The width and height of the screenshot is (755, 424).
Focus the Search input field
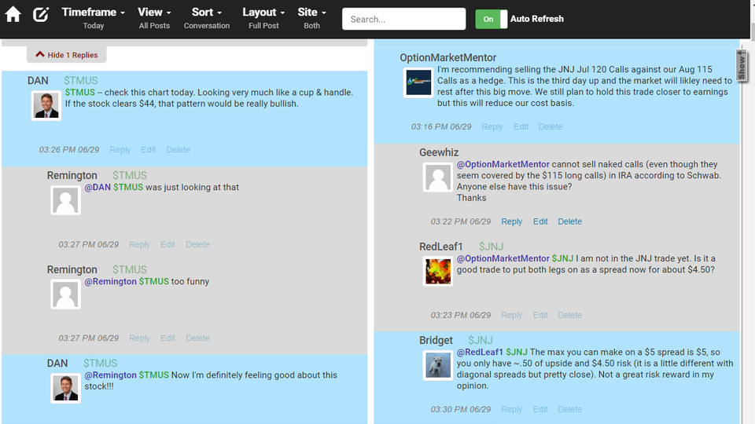click(x=403, y=19)
